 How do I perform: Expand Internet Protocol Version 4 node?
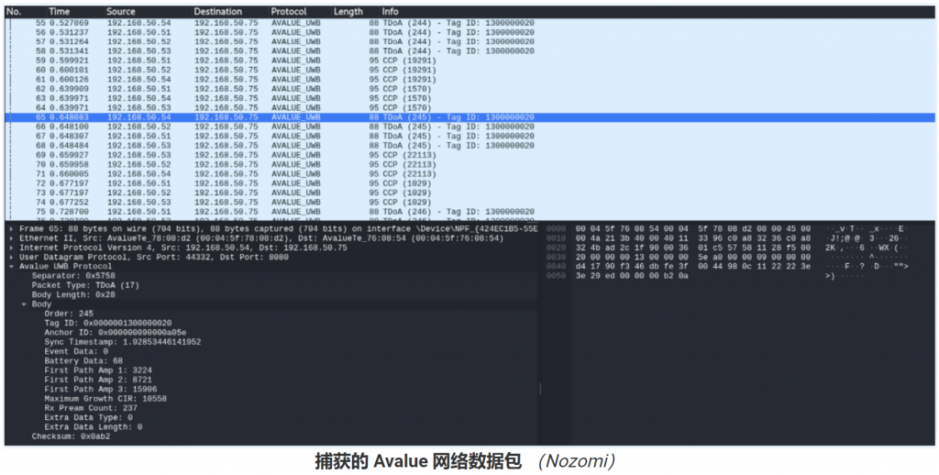point(13,248)
